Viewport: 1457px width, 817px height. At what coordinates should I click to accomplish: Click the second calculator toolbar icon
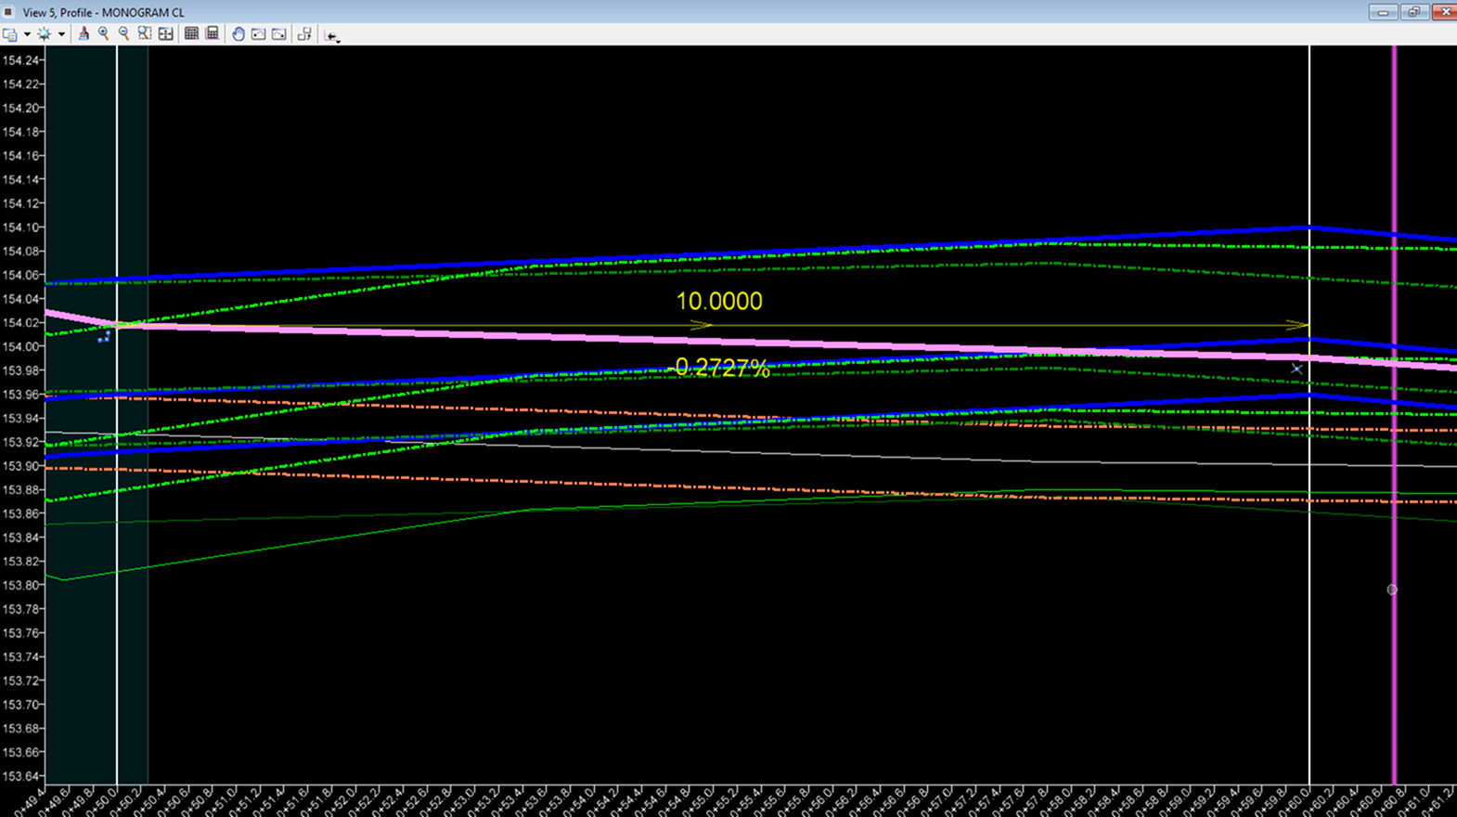tap(213, 34)
